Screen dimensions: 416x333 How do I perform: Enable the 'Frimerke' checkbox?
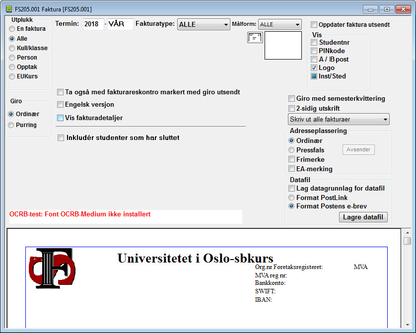point(291,159)
